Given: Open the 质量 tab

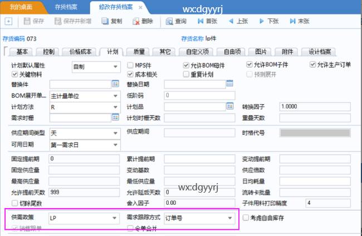Looking at the screenshot, I should pyautogui.click(x=139, y=52).
